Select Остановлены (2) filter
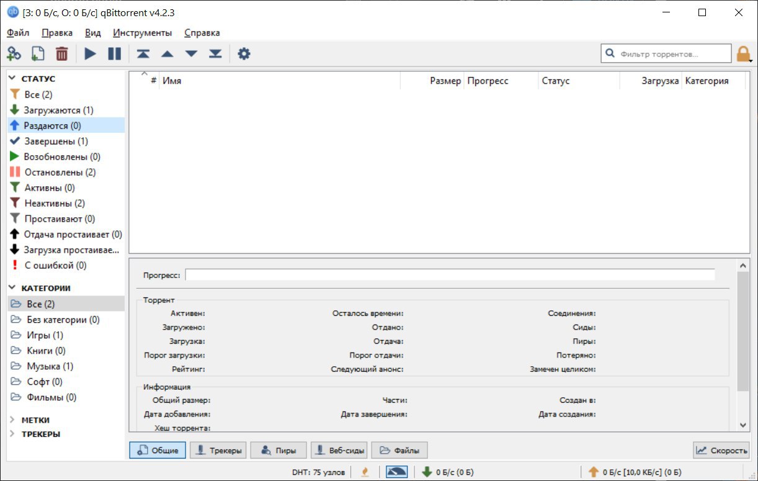This screenshot has height=481, width=758. pos(66,172)
